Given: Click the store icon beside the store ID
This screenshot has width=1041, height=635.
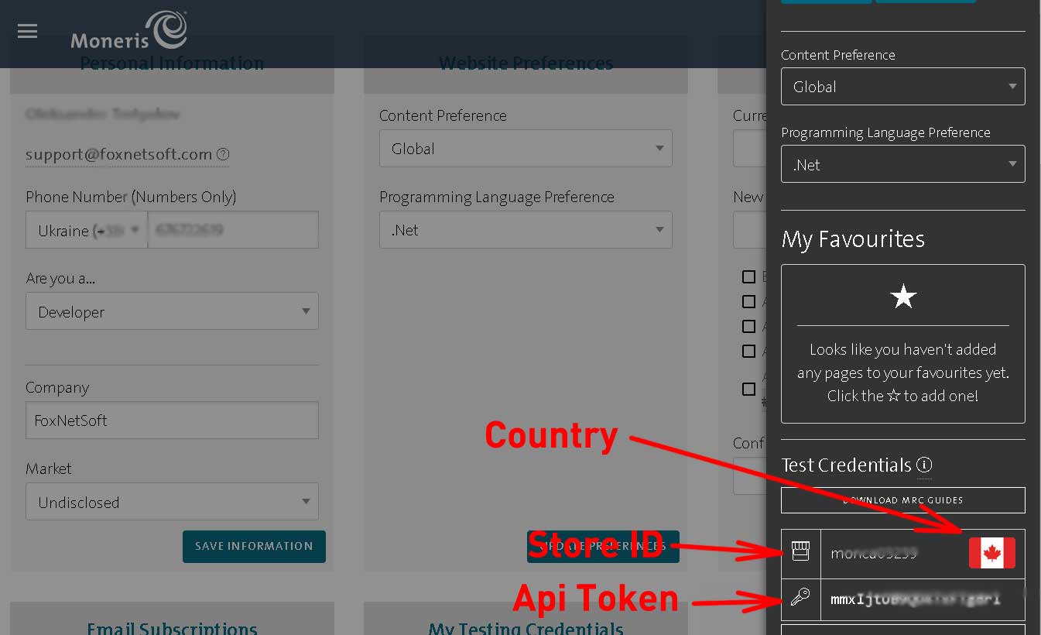Looking at the screenshot, I should coord(800,553).
